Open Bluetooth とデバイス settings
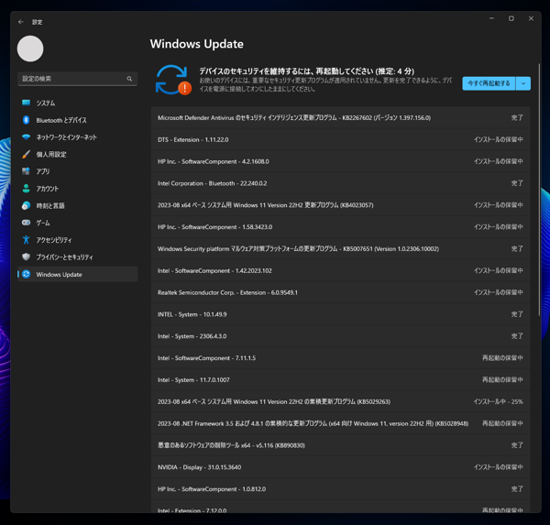Screen dimensions: 550x525 (x=77, y=120)
